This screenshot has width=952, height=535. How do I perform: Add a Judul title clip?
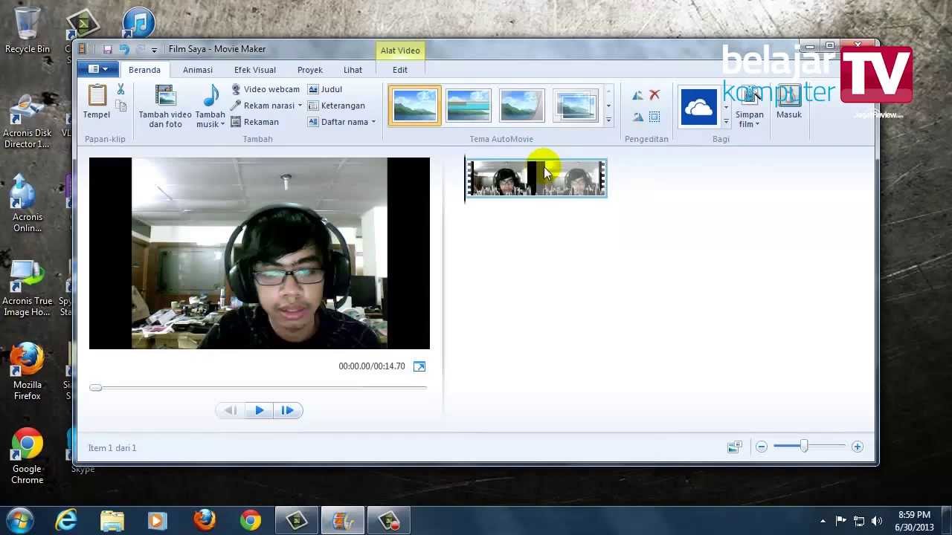pyautogui.click(x=325, y=89)
